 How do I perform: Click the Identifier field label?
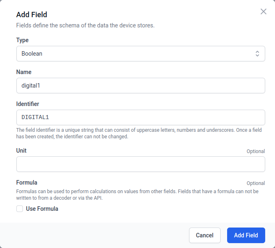click(x=28, y=104)
